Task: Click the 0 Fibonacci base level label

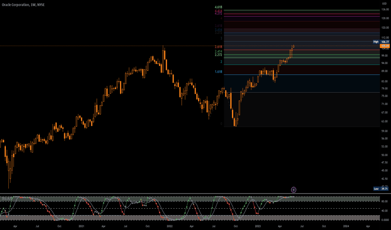Action: coord(221,124)
